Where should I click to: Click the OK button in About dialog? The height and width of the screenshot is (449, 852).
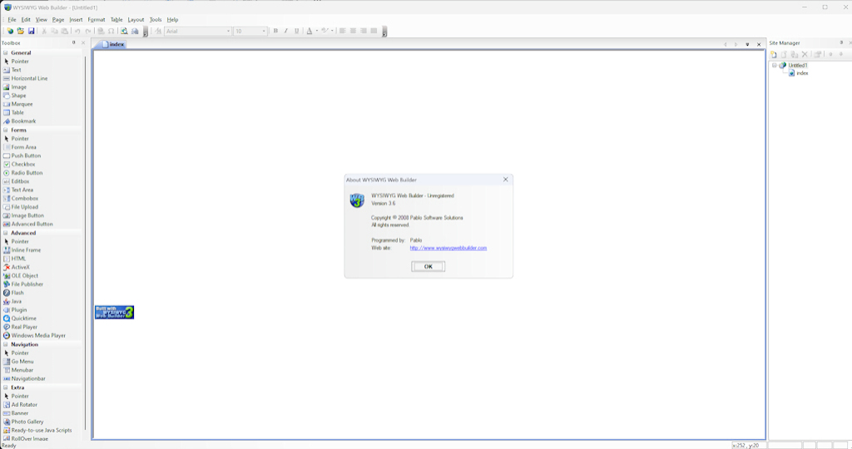pyautogui.click(x=428, y=267)
